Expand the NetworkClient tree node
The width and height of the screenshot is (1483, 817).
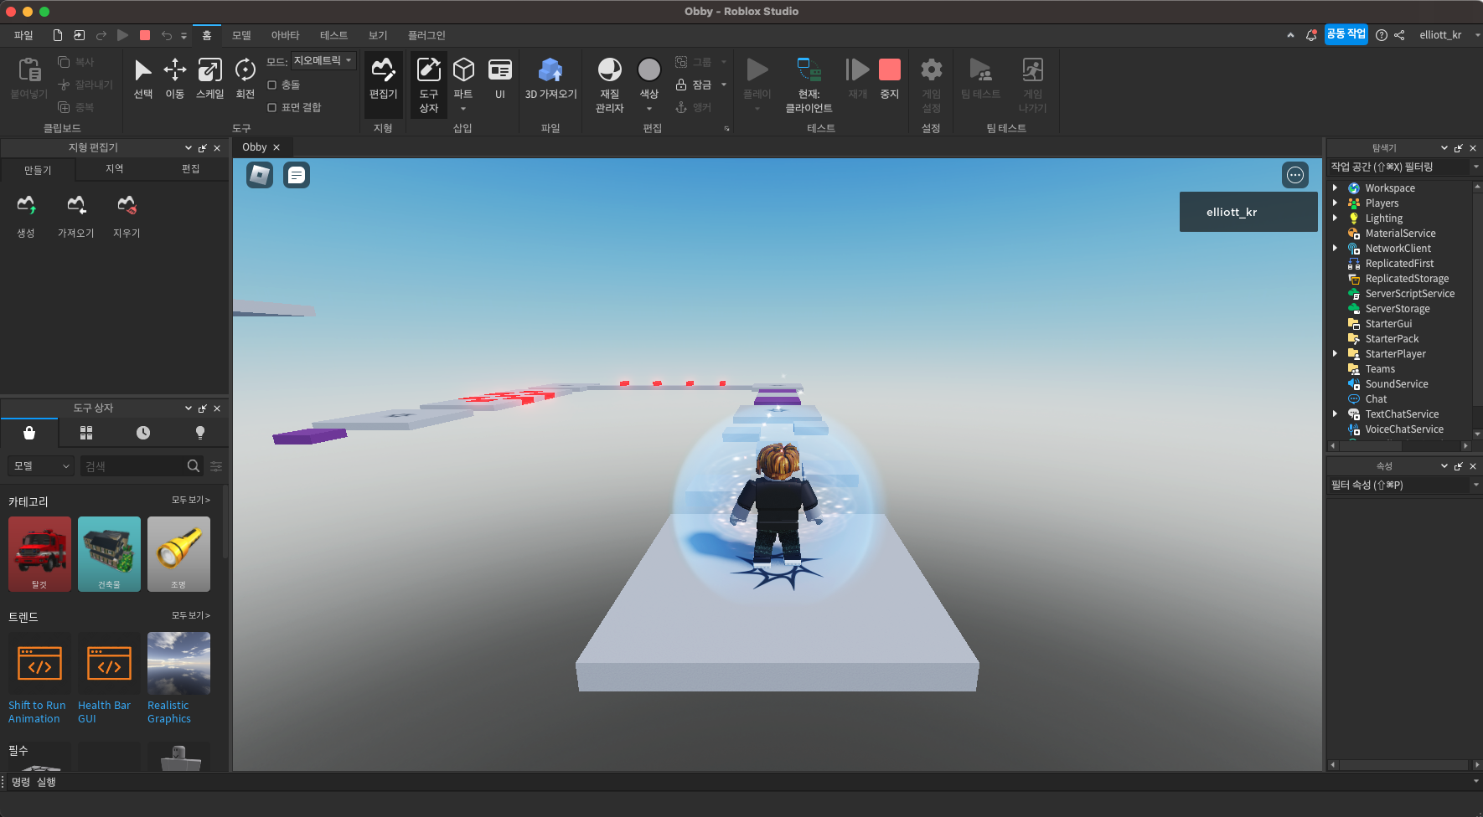pyautogui.click(x=1336, y=249)
